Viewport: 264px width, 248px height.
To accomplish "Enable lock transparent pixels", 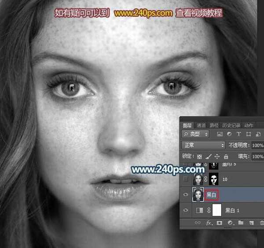I will pos(200,156).
